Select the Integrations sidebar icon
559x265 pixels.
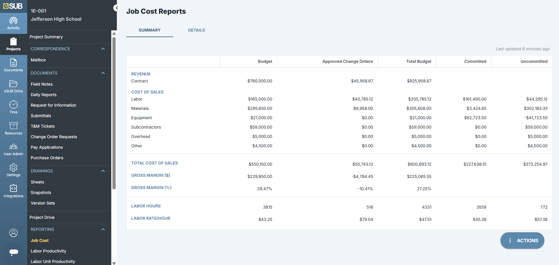click(x=13, y=191)
